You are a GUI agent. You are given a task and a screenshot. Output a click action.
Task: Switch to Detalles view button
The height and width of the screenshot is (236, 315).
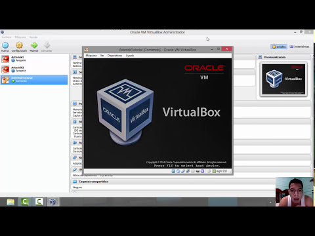[279, 47]
